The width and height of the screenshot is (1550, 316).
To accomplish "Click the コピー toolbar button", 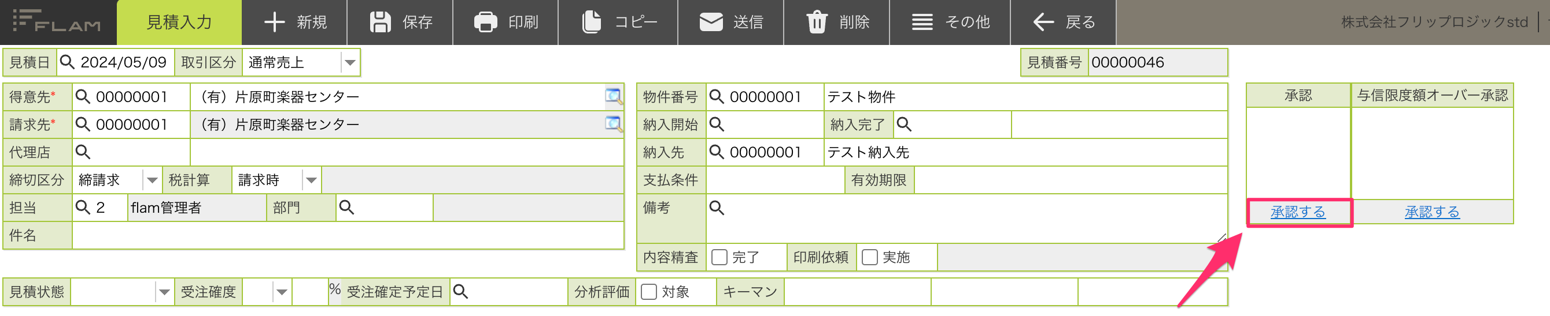I will [x=619, y=22].
